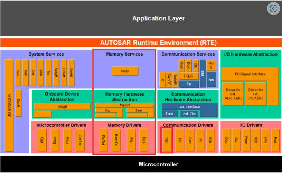Click the ext. Drv block
The image size is (283, 173).
tap(189, 114)
